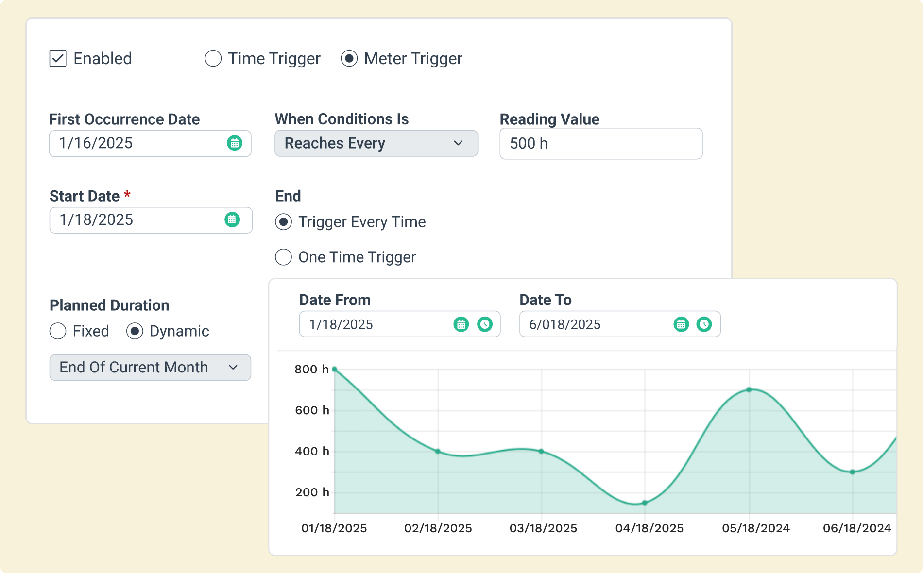Screen dimensions: 923x573
Task: Select the Meter Trigger option
Action: coord(349,58)
